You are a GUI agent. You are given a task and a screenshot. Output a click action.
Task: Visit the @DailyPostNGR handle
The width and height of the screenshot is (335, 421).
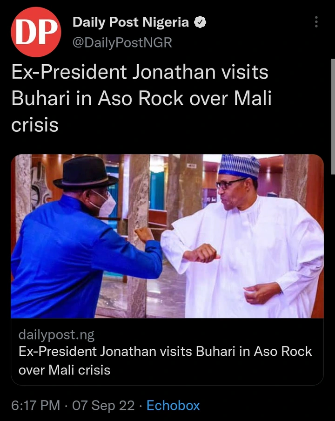click(x=122, y=43)
